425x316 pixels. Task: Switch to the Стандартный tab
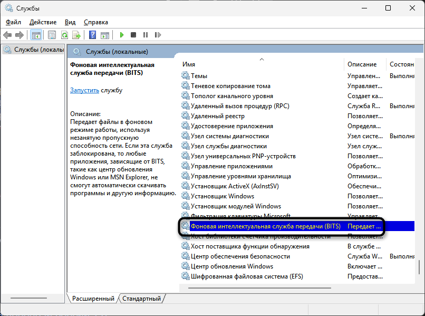[x=141, y=299]
